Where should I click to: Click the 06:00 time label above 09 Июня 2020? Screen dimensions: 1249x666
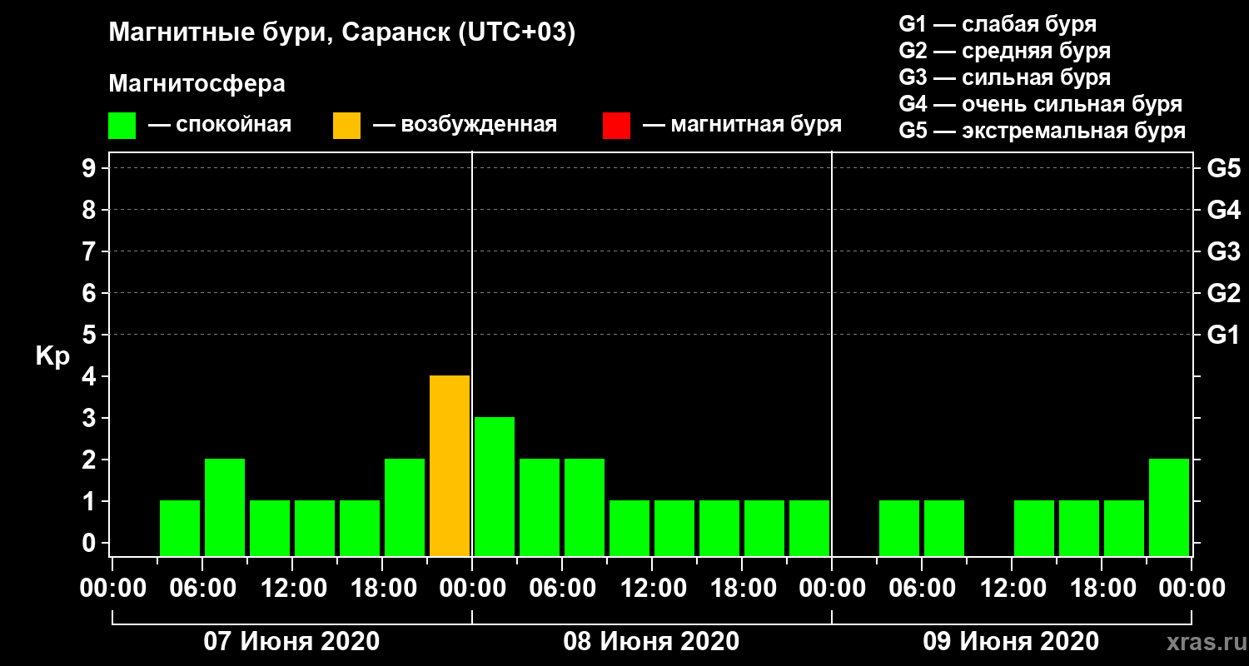pos(922,589)
